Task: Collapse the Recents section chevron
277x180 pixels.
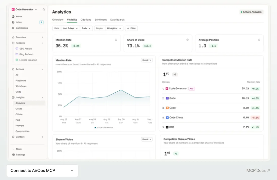Action: coord(43,43)
